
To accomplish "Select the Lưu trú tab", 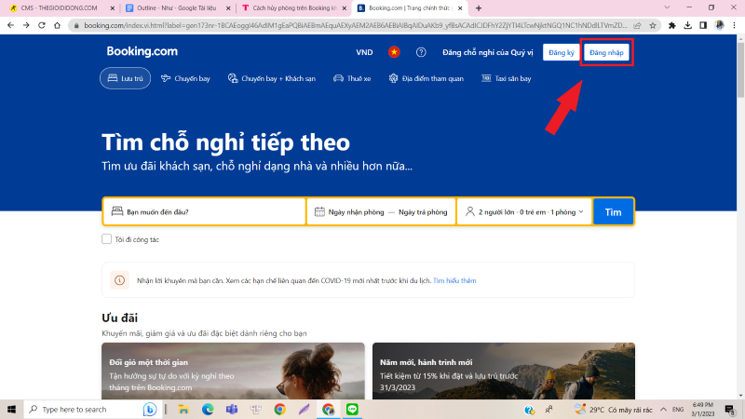I will pyautogui.click(x=125, y=78).
